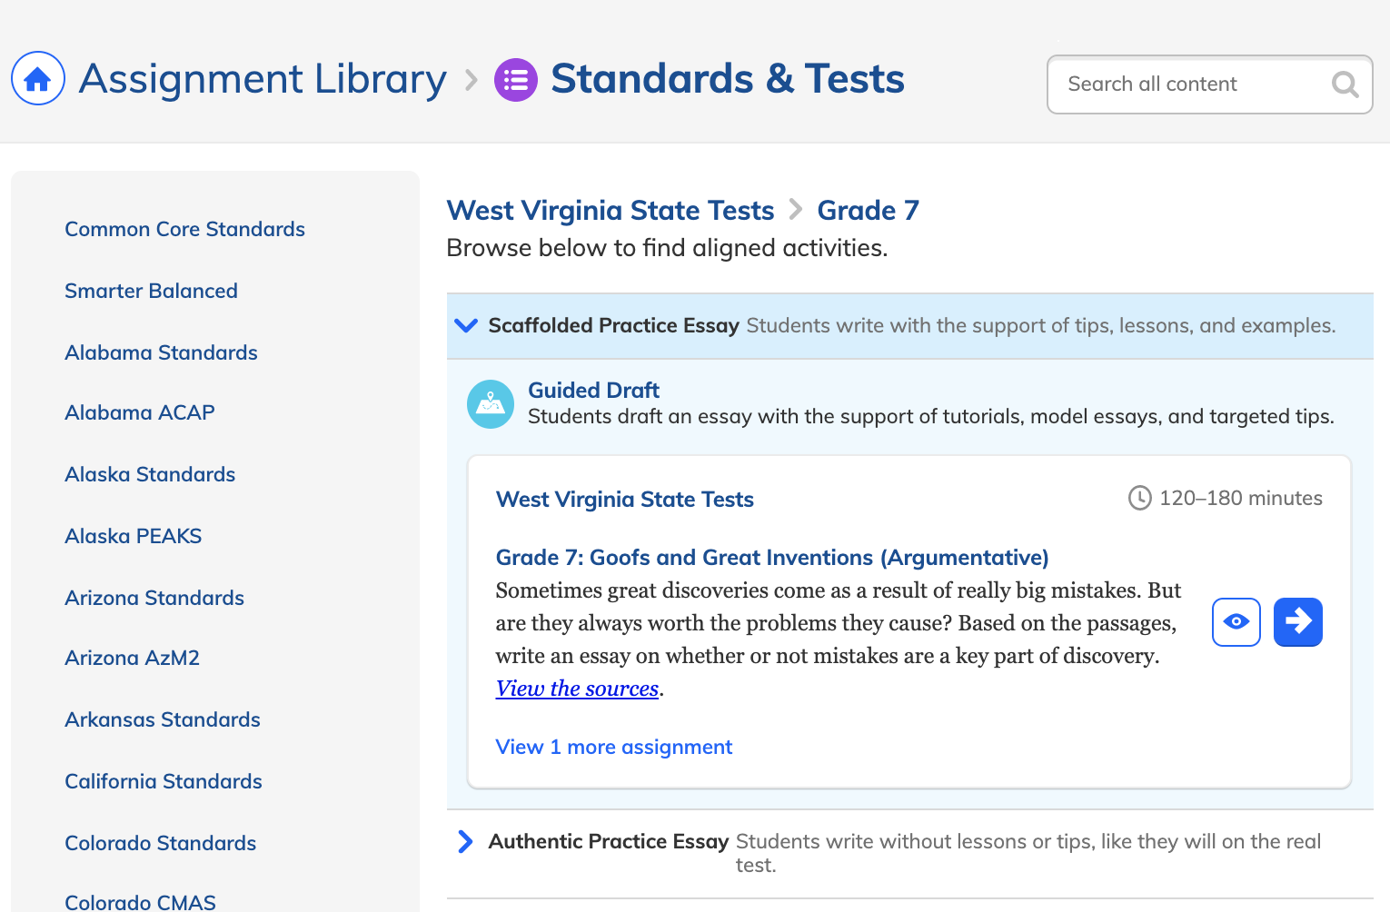Click the Guided Draft map icon
The height and width of the screenshot is (912, 1390).
(x=491, y=404)
